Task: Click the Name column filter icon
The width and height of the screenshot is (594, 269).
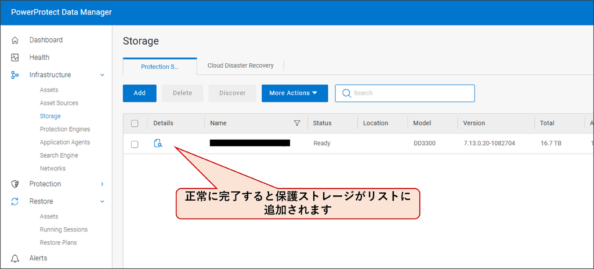Action: click(x=297, y=123)
